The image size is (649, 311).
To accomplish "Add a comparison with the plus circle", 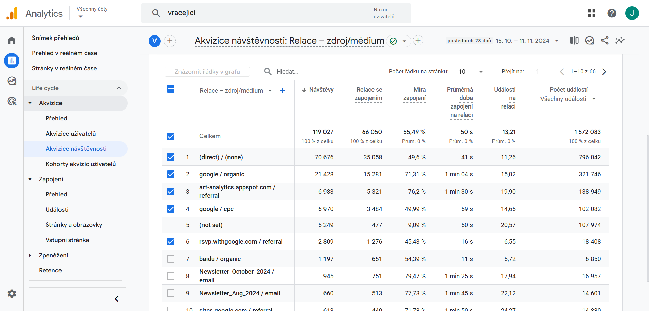I will click(x=170, y=41).
